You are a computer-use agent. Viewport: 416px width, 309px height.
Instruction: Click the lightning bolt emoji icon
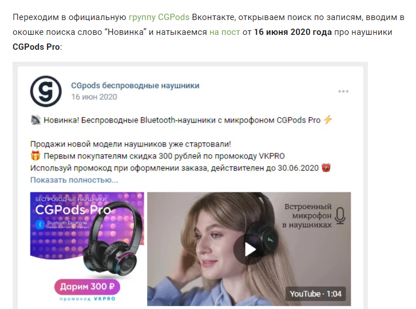[328, 120]
